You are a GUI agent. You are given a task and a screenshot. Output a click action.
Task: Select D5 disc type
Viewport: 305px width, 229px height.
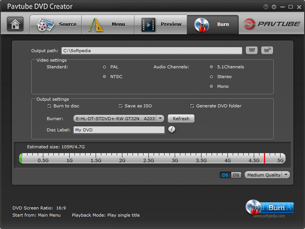point(225,175)
